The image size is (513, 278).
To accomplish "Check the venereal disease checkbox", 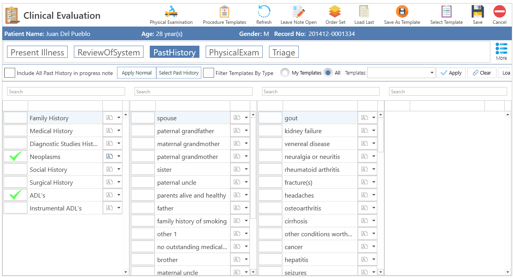I will pos(270,144).
